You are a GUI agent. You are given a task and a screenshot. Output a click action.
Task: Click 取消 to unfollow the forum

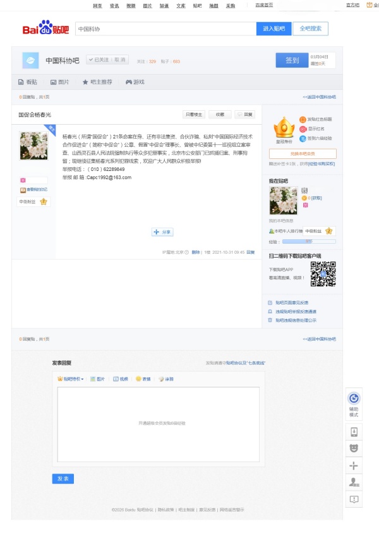pos(119,60)
